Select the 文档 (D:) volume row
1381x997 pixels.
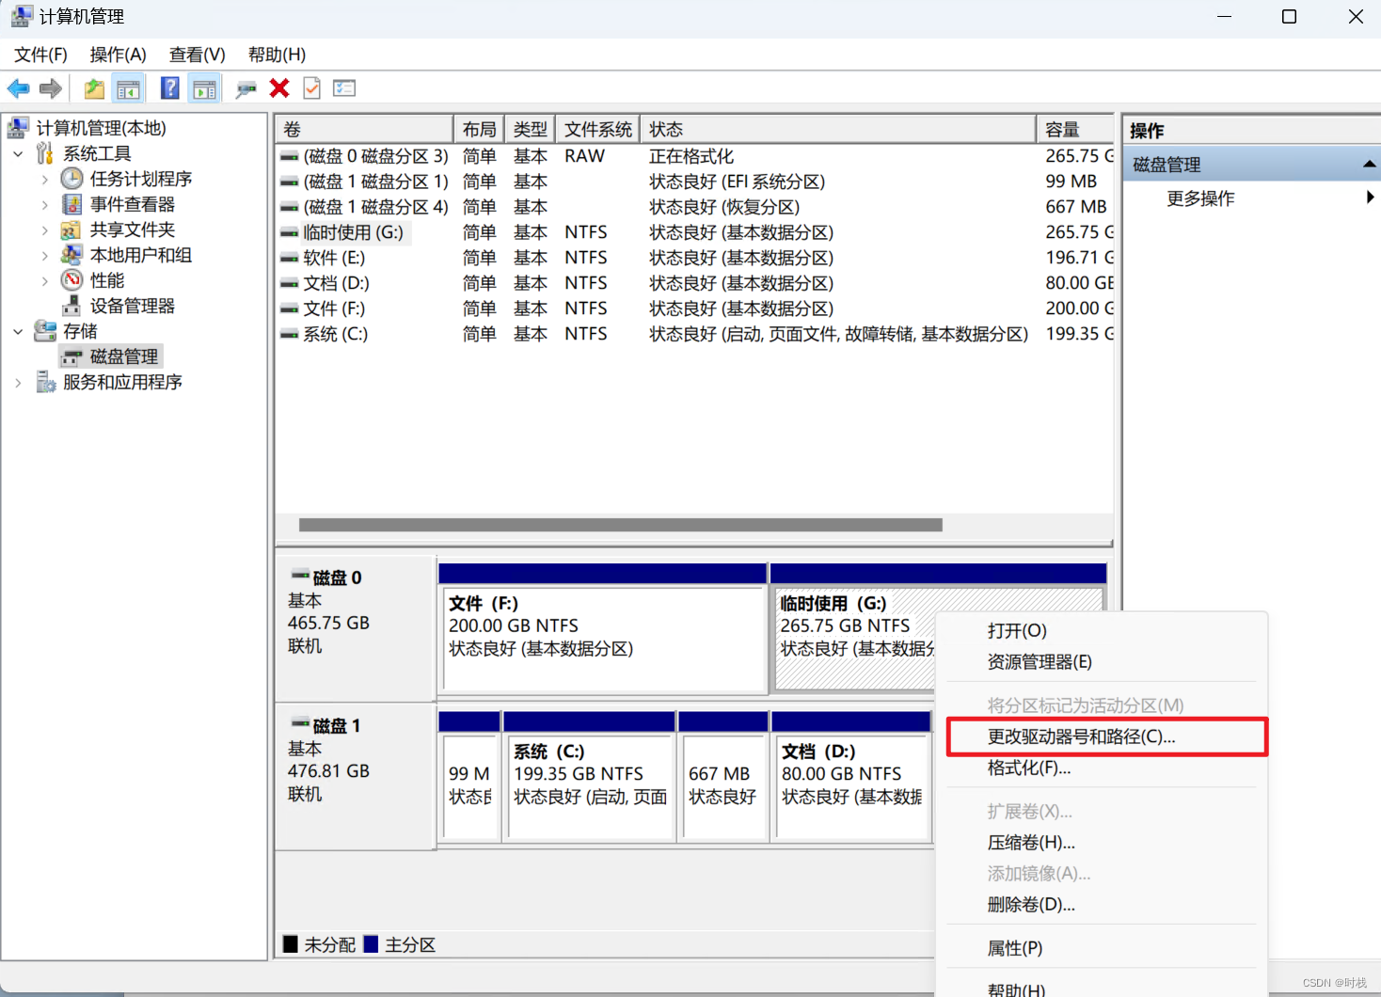696,283
